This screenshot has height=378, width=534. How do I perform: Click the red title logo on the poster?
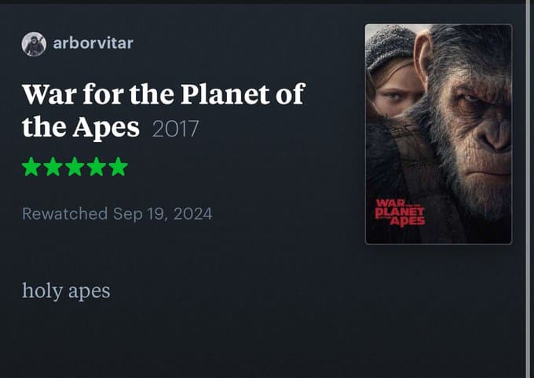click(x=400, y=212)
